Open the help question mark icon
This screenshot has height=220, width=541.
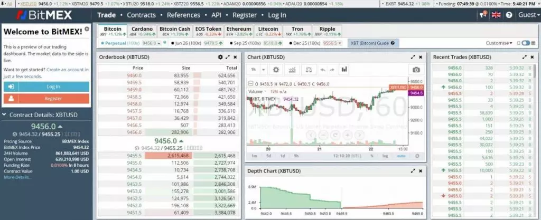coord(509,15)
